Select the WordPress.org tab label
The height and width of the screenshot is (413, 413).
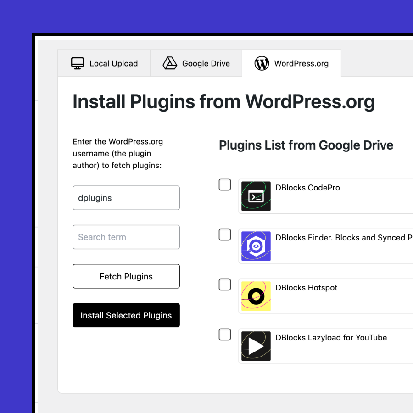[301, 64]
